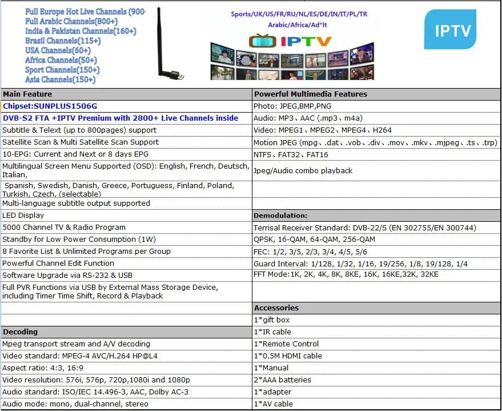502x411 pixels.
Task: Select the '1*Manual' row
Action: pos(376,368)
